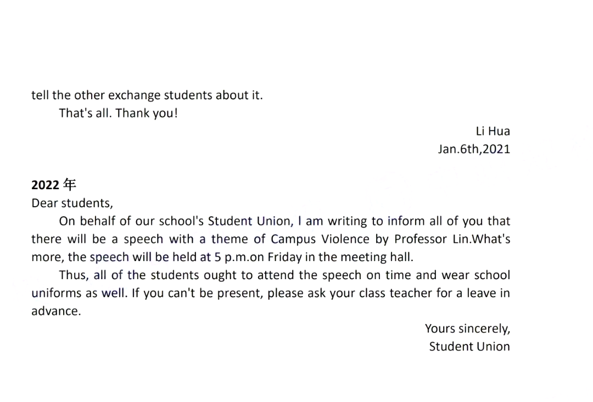The height and width of the screenshot is (402, 593).
Task: Click the time "5 p.m."
Action: pos(232,257)
